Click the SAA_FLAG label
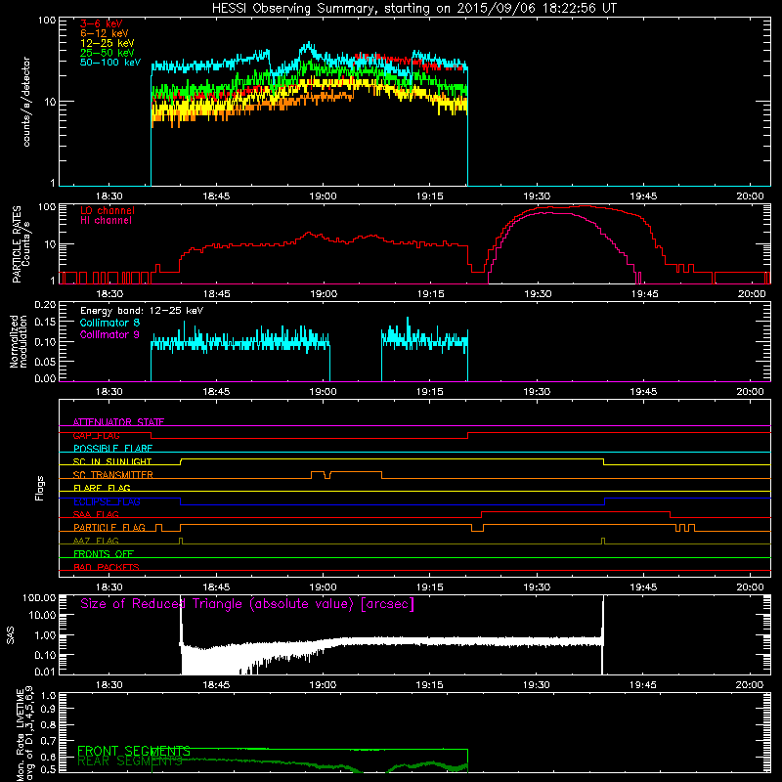The image size is (782, 782). pos(96,514)
